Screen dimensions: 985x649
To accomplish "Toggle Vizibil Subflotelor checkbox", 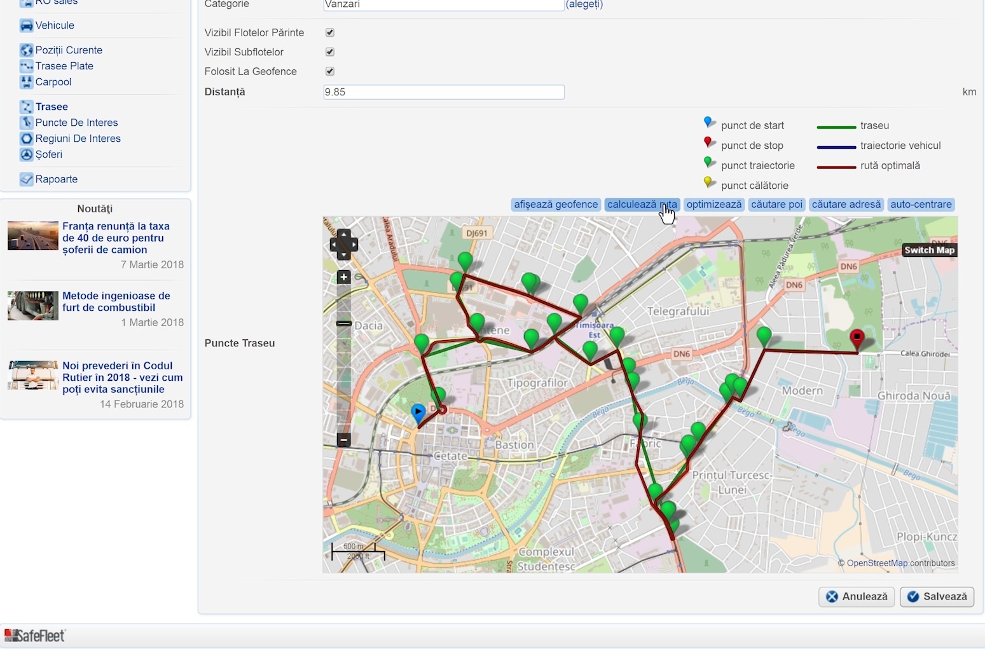I will (330, 52).
